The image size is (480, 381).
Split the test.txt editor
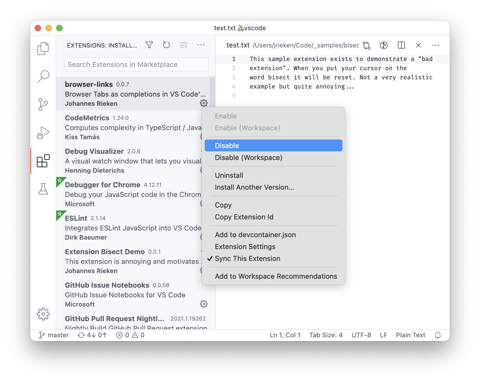tap(401, 45)
